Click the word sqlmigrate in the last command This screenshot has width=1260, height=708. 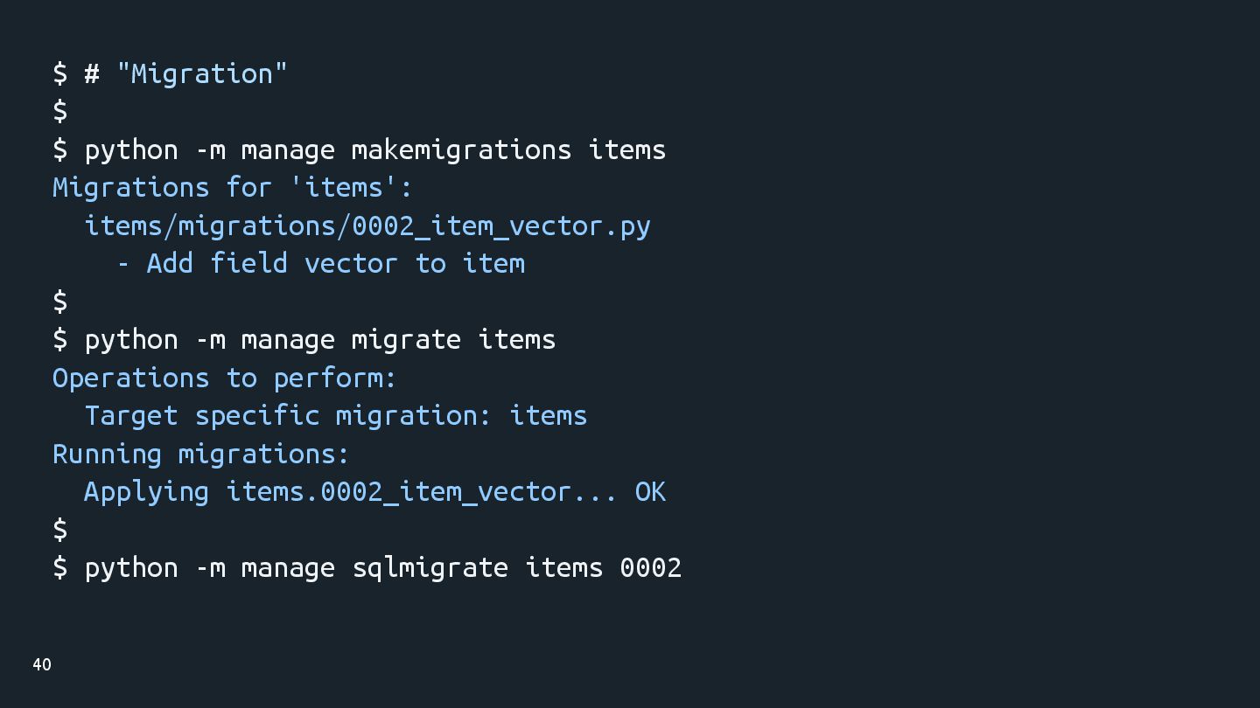430,567
